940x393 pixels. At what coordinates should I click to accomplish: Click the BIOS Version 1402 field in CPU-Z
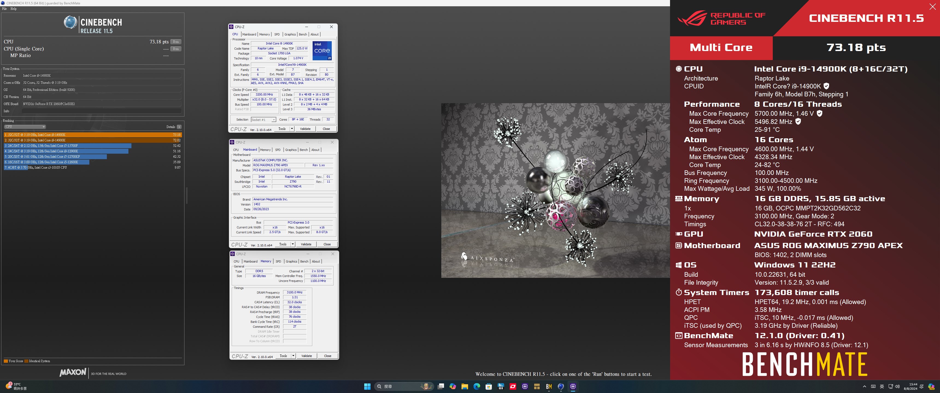tap(293, 204)
